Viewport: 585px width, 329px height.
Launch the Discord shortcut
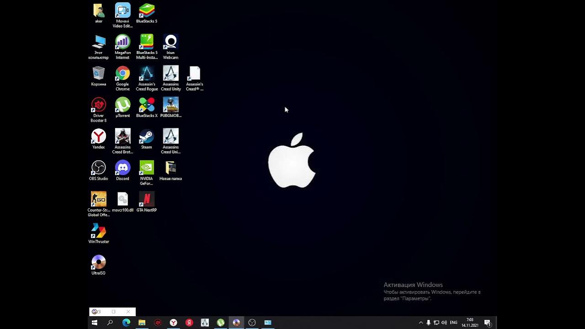click(122, 171)
